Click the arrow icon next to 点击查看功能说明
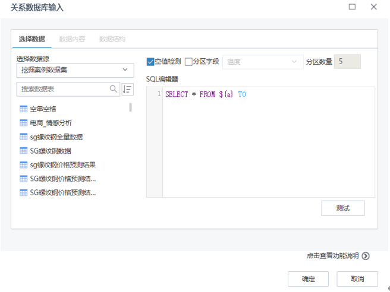390x292 pixels. [x=366, y=256]
